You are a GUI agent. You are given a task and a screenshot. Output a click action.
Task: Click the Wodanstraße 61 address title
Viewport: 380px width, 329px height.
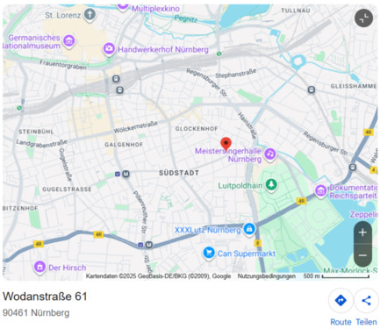coord(45,297)
